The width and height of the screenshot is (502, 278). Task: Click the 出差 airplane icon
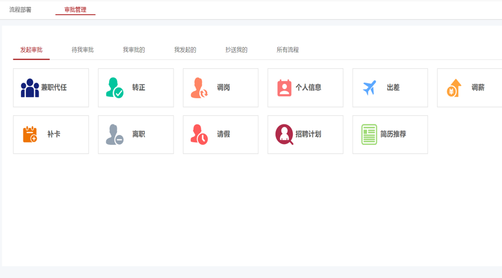(x=369, y=88)
